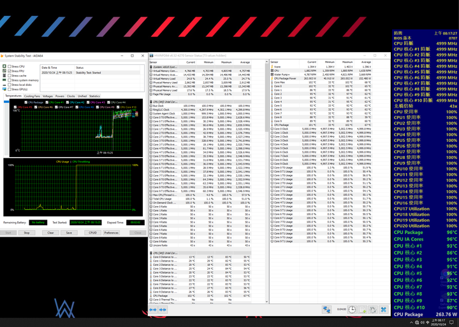The height and width of the screenshot is (327, 459).
Task: Uncheck the Stress FPU checkbox
Action: [x=10, y=71]
